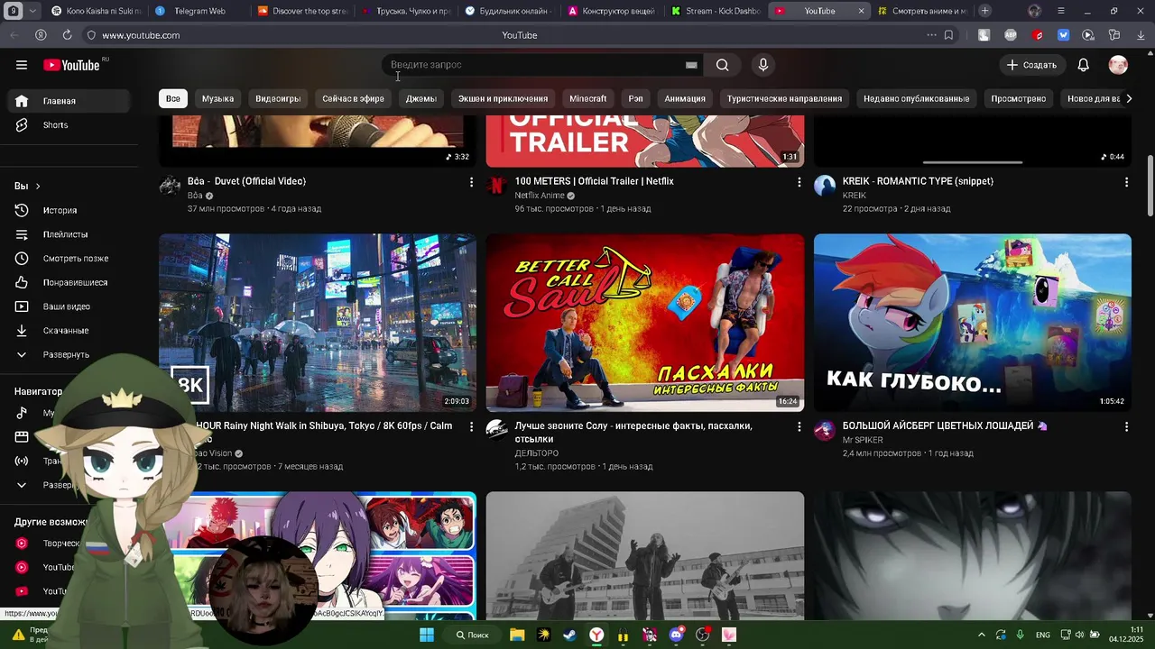
Task: Select the Недавно опубликованные chip
Action: coord(916,98)
